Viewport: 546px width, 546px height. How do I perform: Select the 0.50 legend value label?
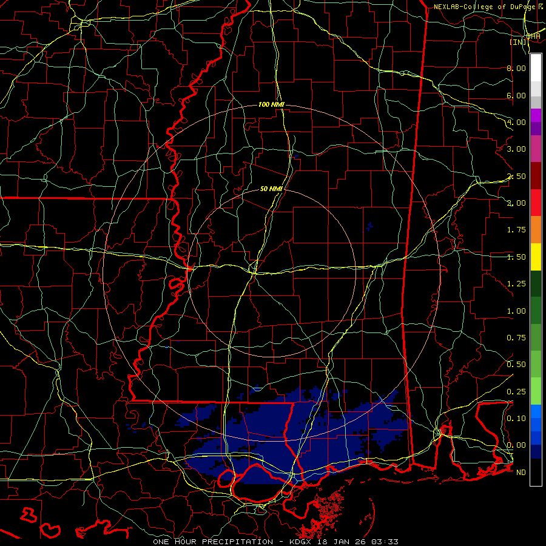click(516, 365)
